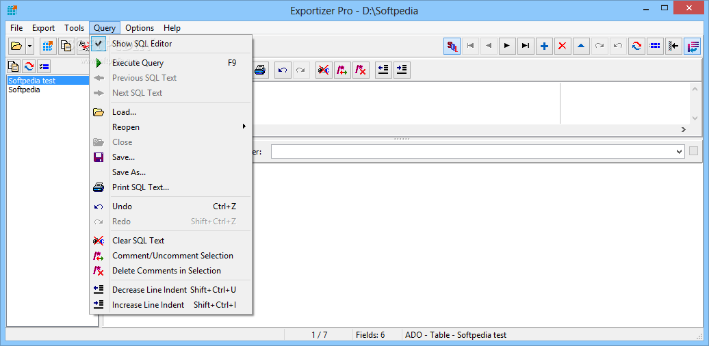The width and height of the screenshot is (709, 346).
Task: Close the open Query menu
Action: [105, 28]
